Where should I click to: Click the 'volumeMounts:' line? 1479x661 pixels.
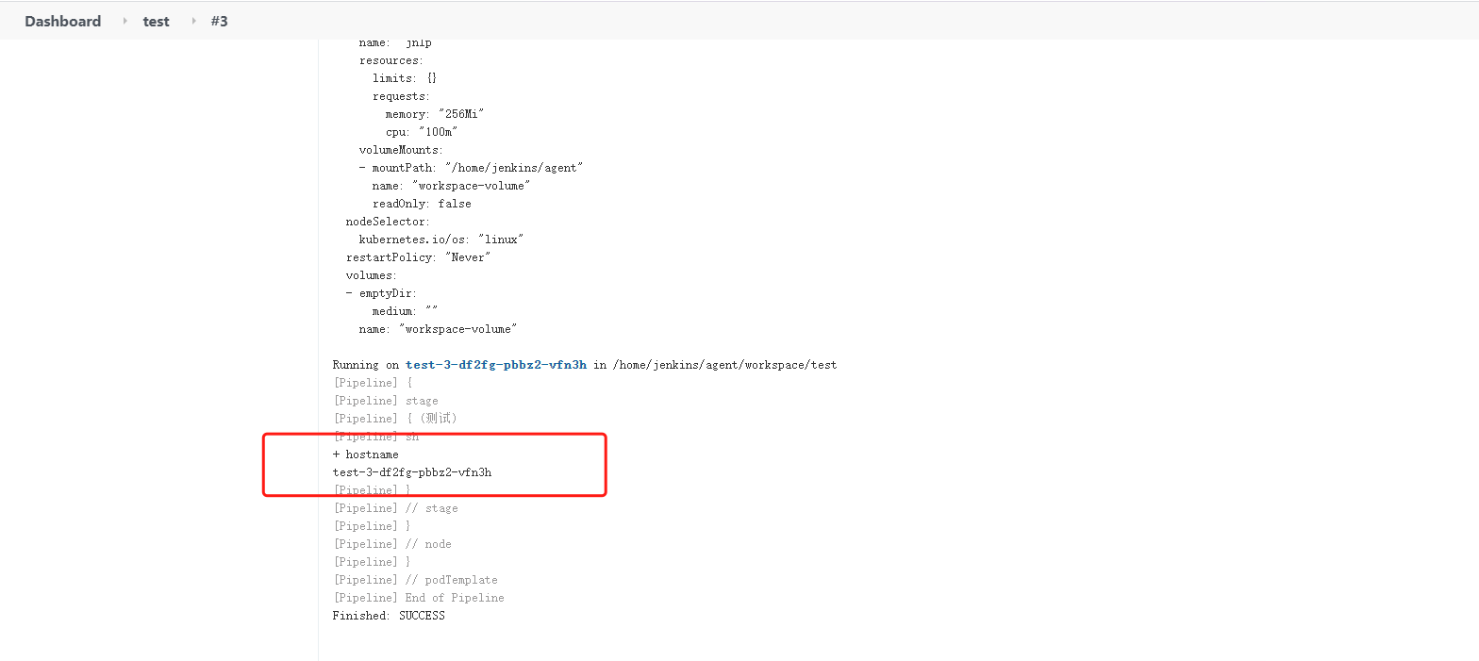coord(401,150)
